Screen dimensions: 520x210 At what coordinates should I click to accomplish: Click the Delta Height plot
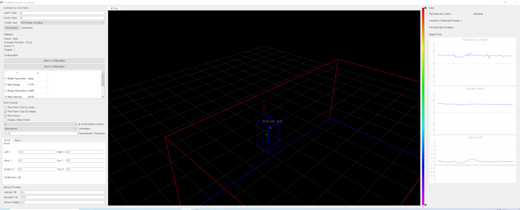click(473, 159)
